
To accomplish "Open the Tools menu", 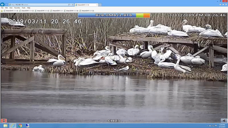I will pos(24,8).
